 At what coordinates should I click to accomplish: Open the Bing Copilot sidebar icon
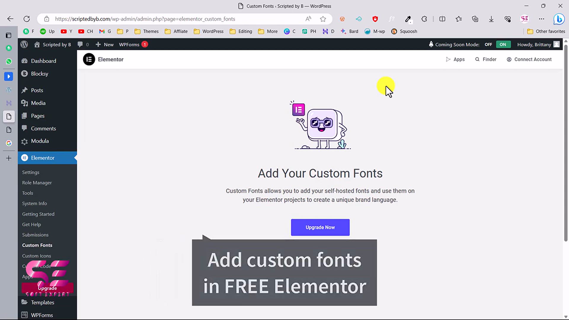pyautogui.click(x=559, y=19)
